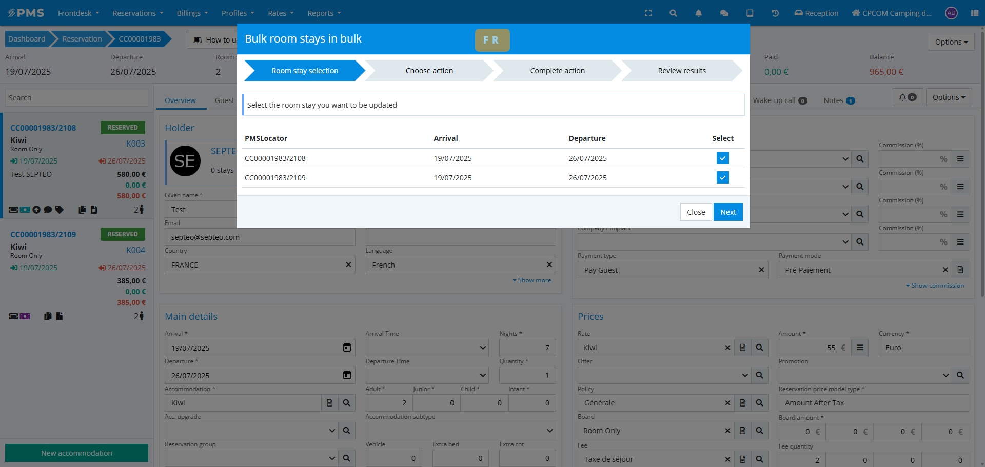
Task: Open the Arrival date calendar picker
Action: click(x=347, y=348)
